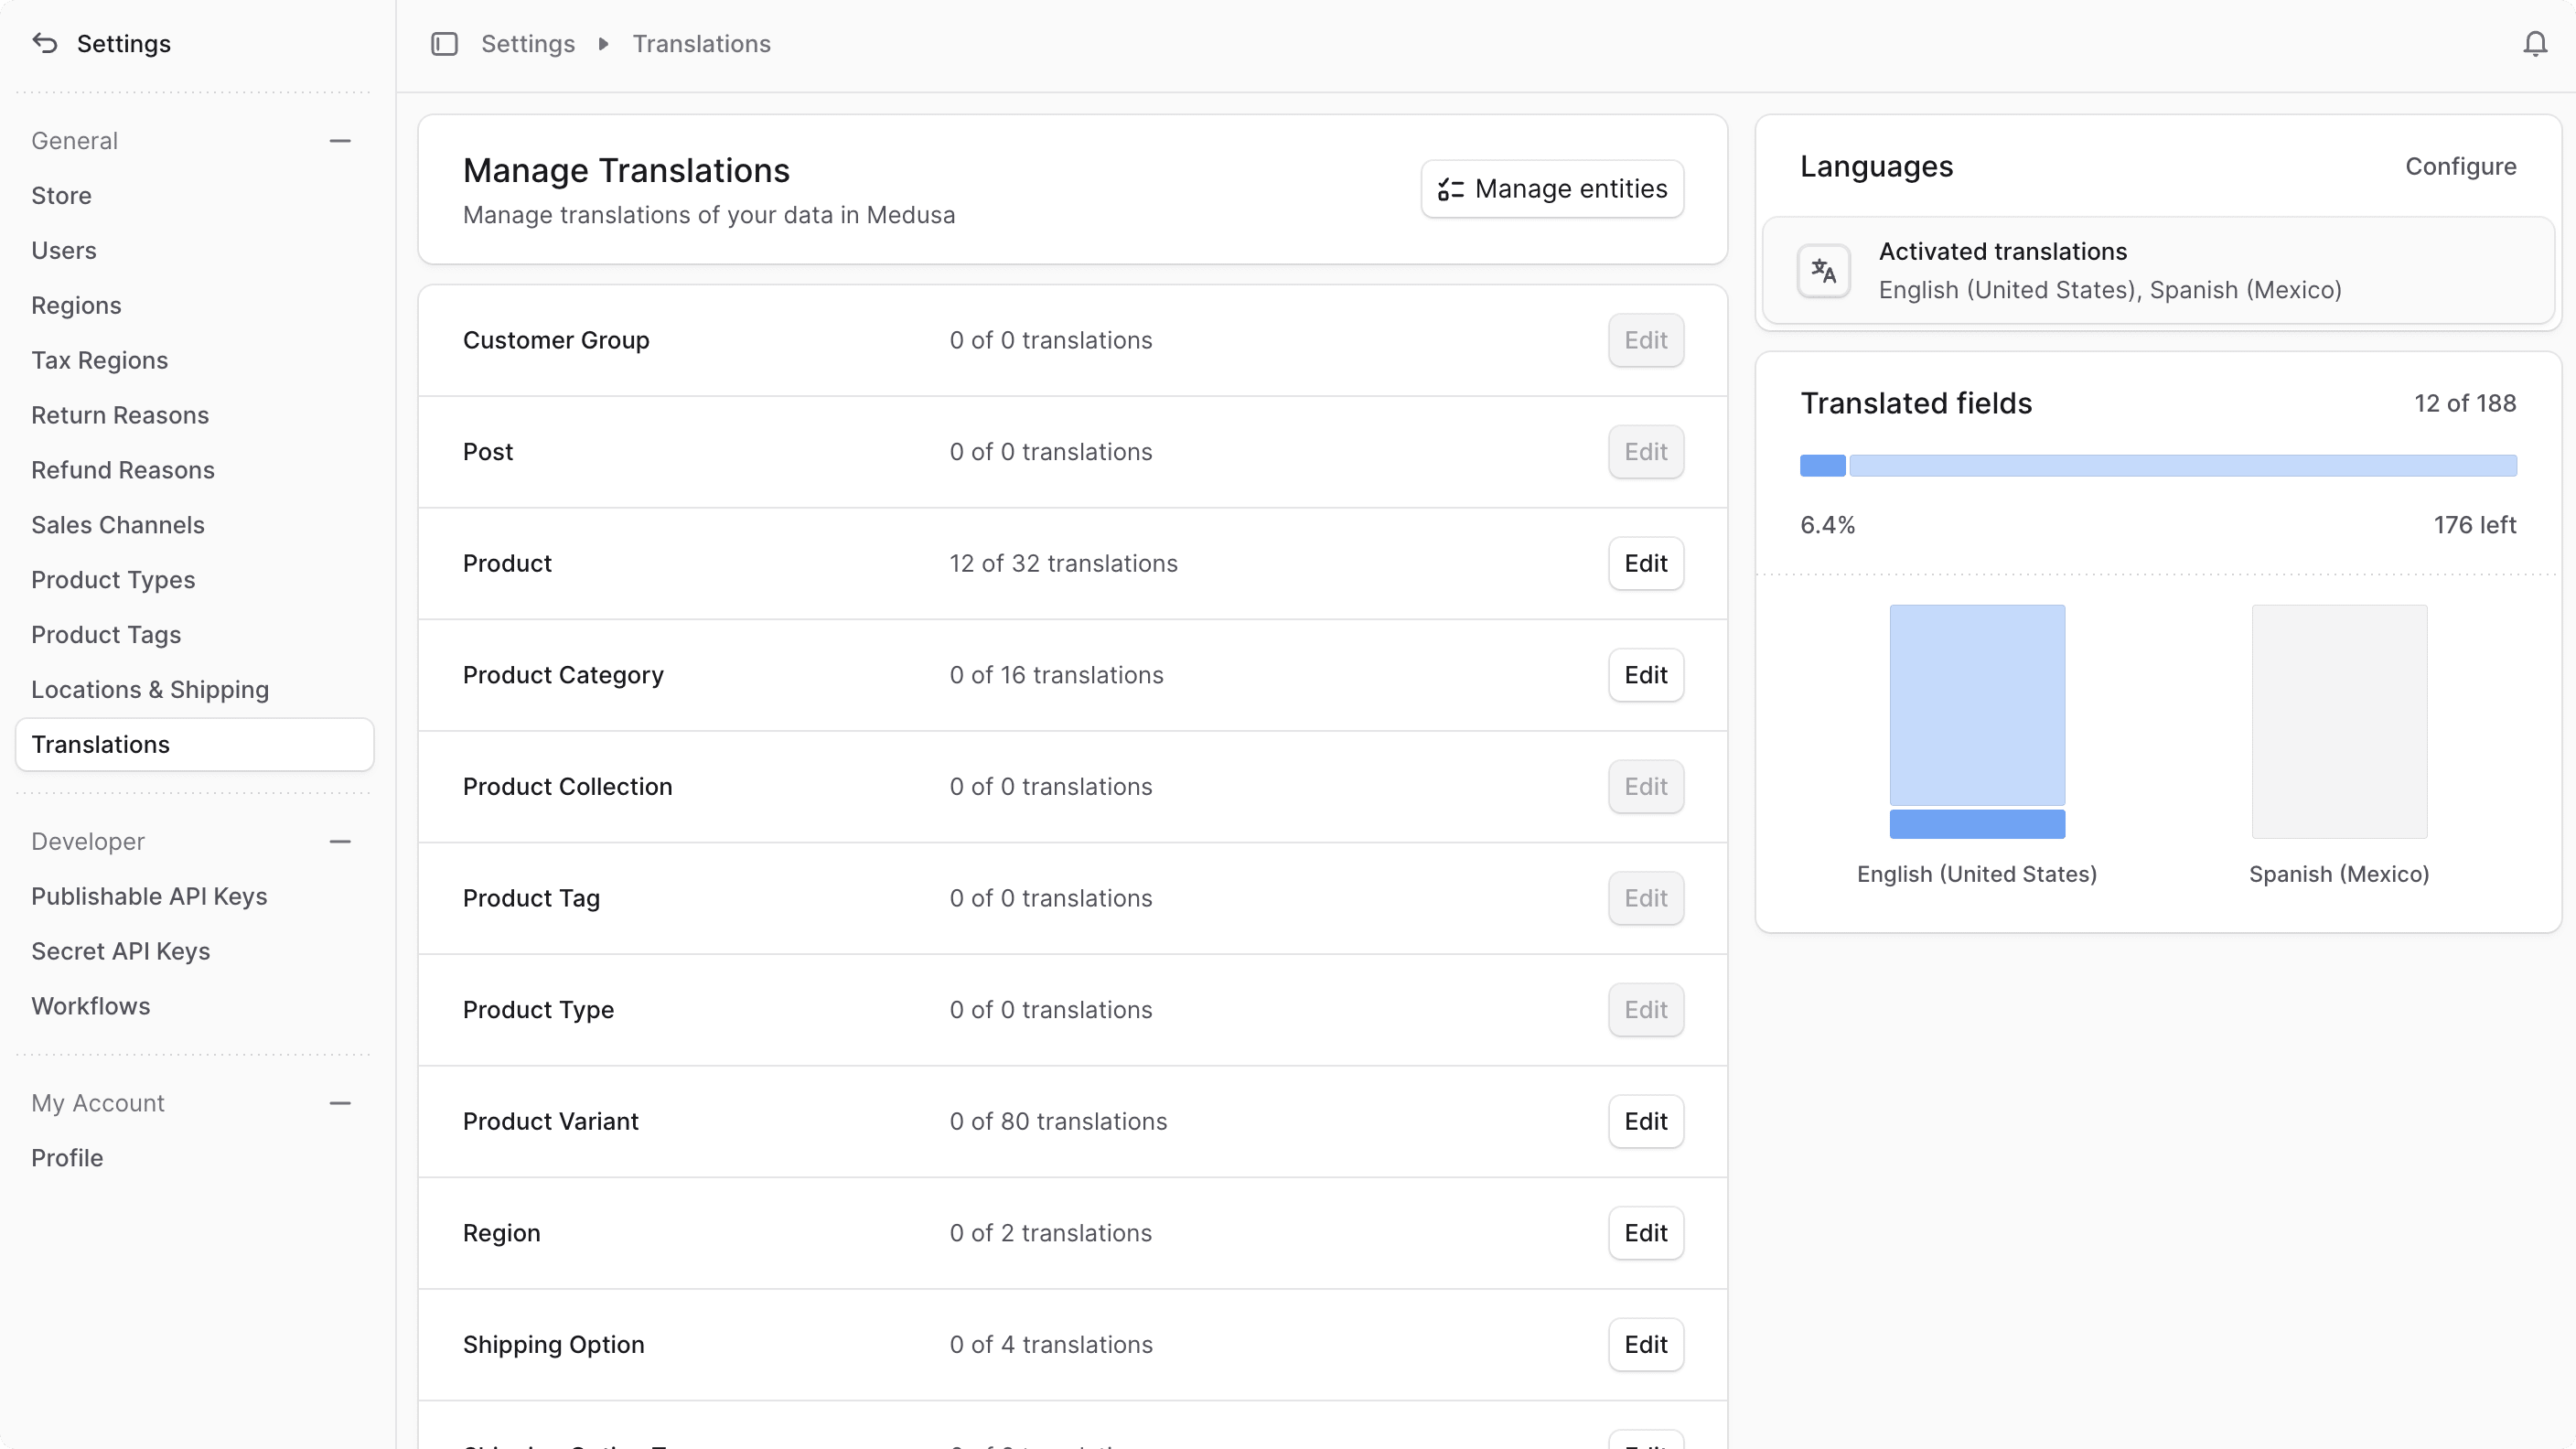Open notifications via the bell icon
Screen dimensions: 2576x1449
tap(2534, 43)
